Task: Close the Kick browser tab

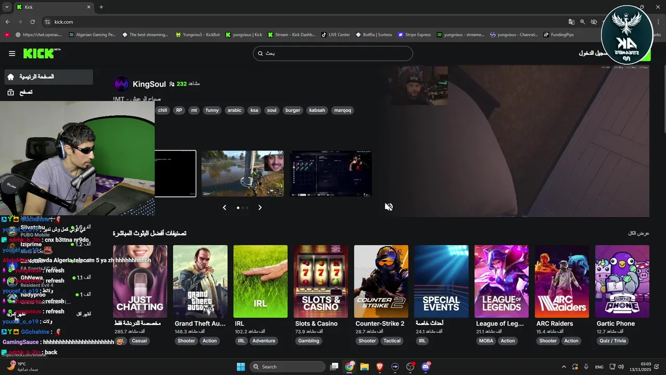Action: click(88, 7)
